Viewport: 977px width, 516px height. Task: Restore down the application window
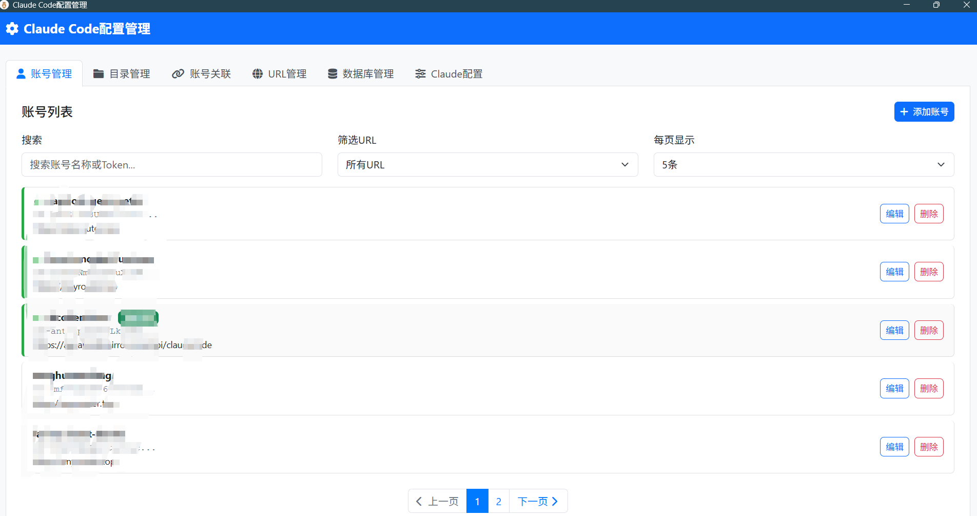click(936, 5)
